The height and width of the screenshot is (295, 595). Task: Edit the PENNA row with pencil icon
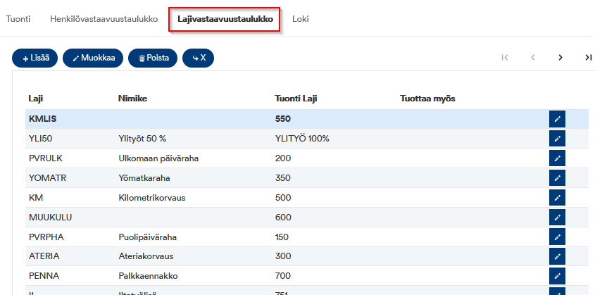(x=557, y=276)
